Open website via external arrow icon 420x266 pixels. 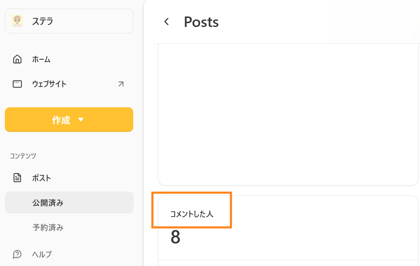coord(121,84)
